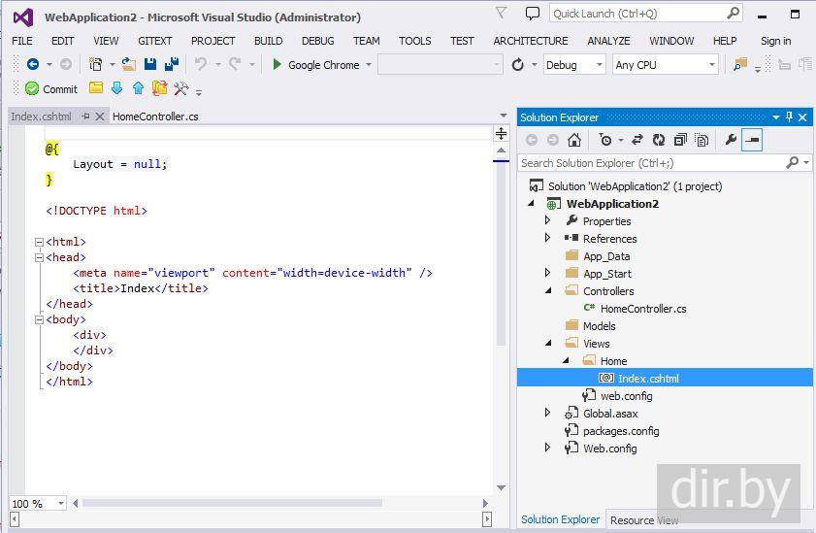Open the Debug configuration dropdown
816x533 pixels.
pyautogui.click(x=574, y=65)
